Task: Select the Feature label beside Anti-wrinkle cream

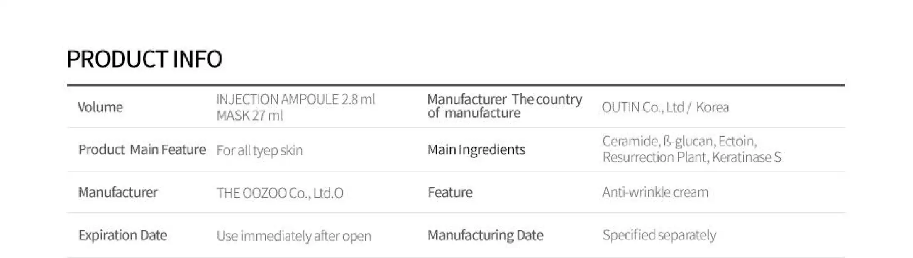Action: click(450, 192)
